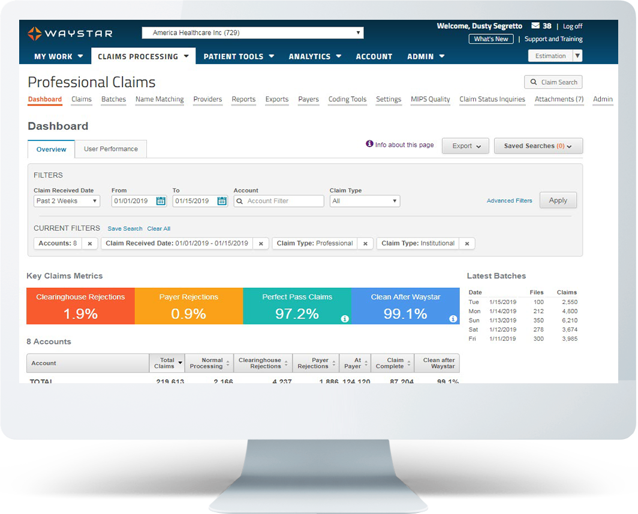This screenshot has width=638, height=514.
Task: Remove the Claim Type: Professional filter chip
Action: click(365, 244)
